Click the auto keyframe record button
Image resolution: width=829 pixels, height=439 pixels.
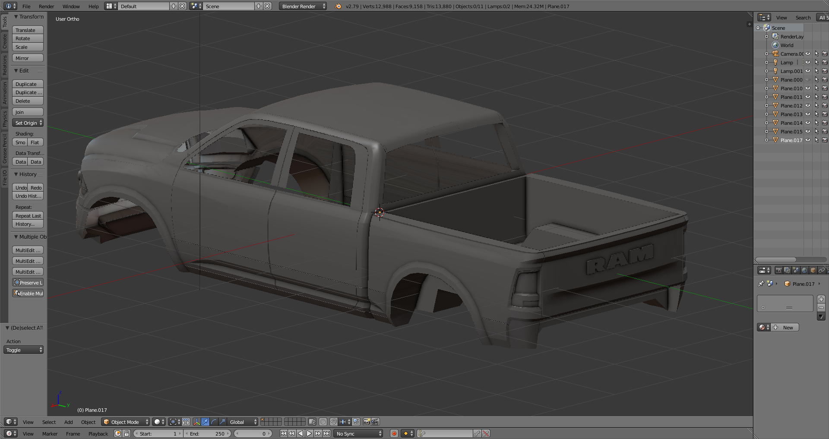(394, 433)
